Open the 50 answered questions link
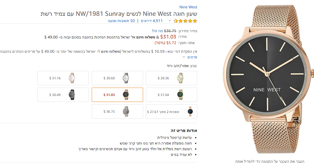Viewport: 314px width, 163px height. (121, 21)
